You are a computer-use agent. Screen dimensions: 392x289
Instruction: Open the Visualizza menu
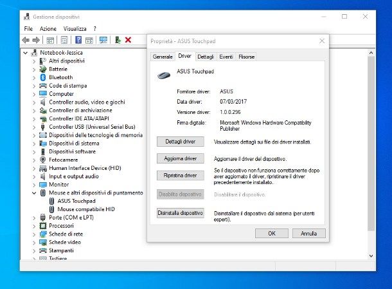pyautogui.click(x=75, y=29)
